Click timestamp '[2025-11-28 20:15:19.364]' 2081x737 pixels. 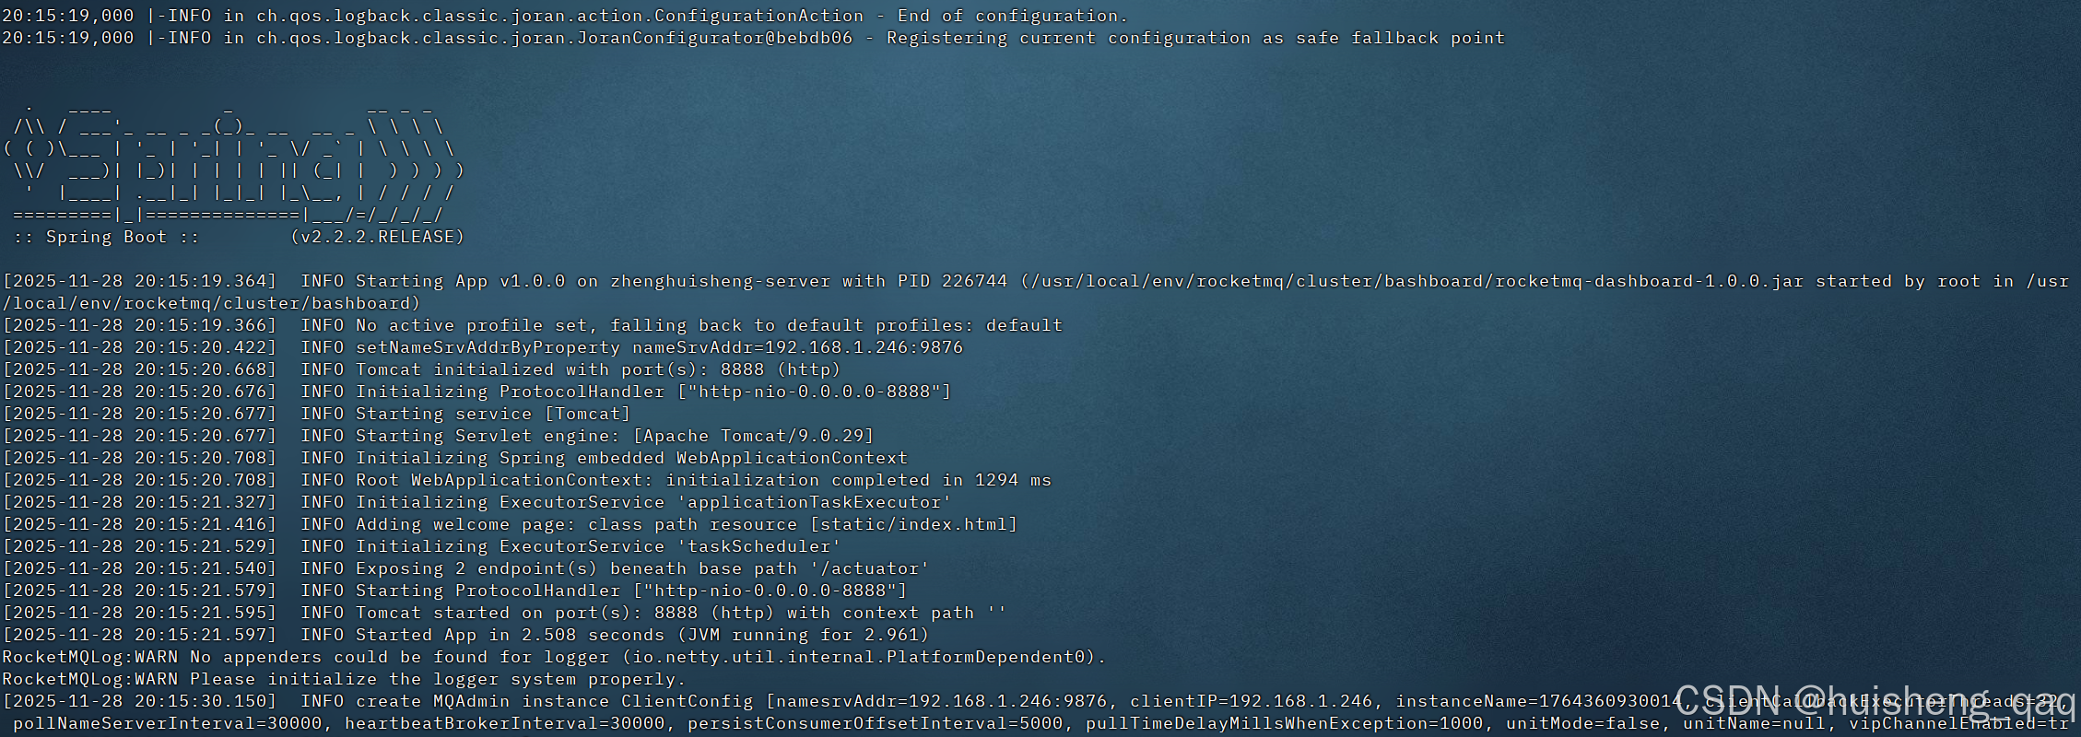pyautogui.click(x=140, y=281)
